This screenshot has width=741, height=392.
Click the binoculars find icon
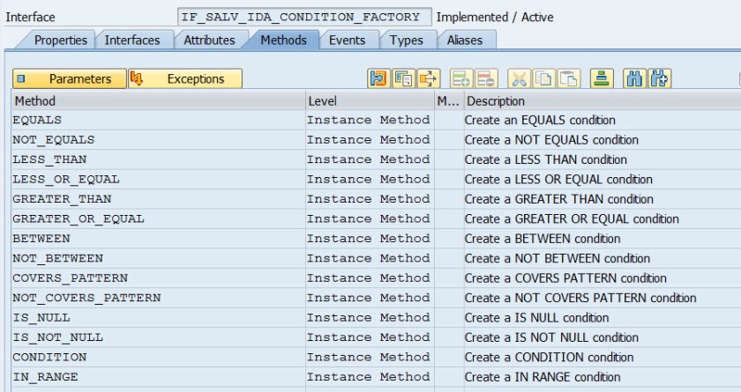click(634, 78)
